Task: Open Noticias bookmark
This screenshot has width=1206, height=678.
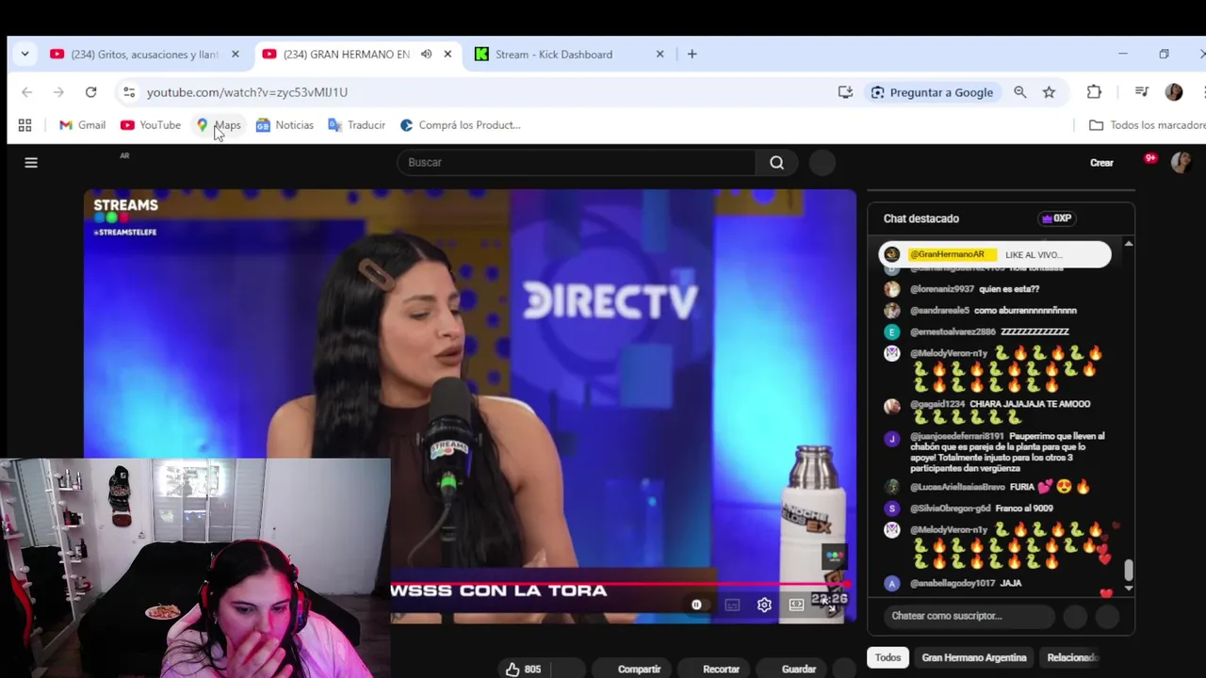Action: [x=285, y=125]
